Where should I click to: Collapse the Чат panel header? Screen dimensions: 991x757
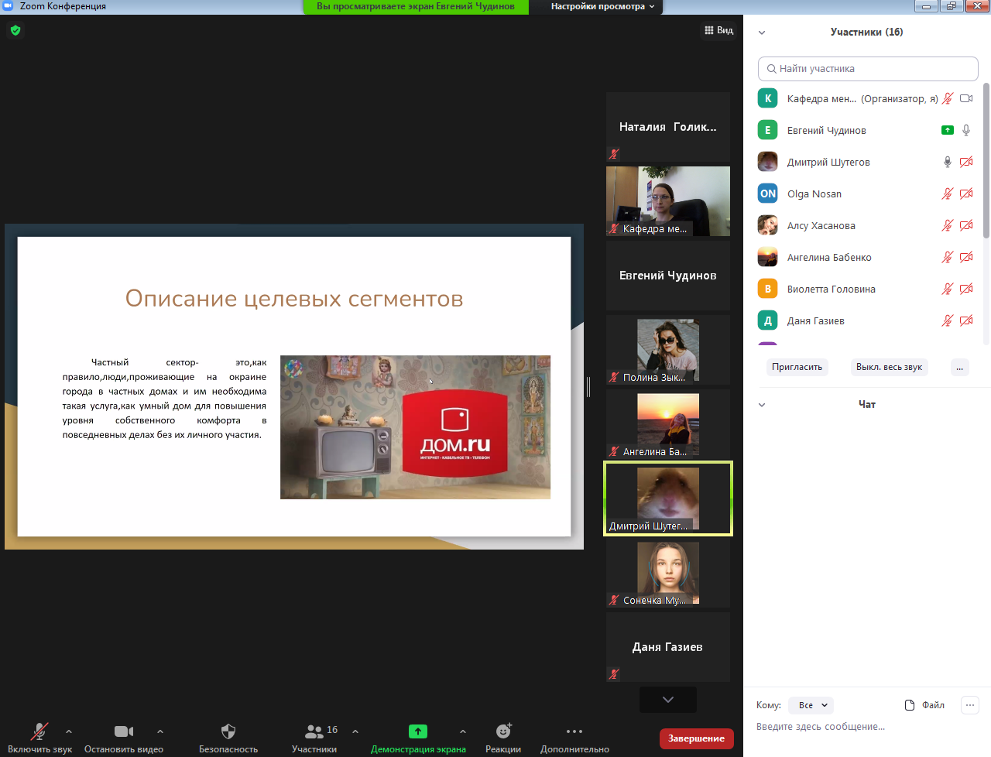(x=762, y=405)
